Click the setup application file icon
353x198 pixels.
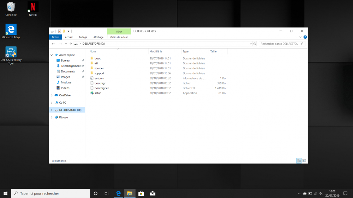click(x=92, y=93)
